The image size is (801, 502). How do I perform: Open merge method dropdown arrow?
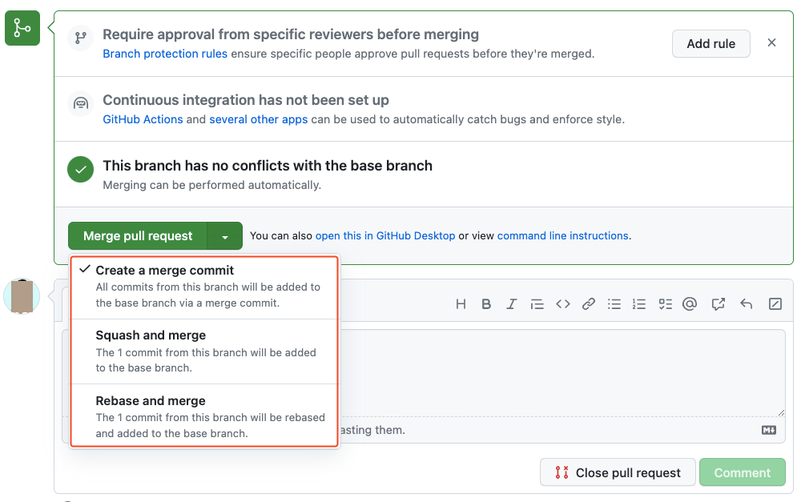[x=225, y=236]
